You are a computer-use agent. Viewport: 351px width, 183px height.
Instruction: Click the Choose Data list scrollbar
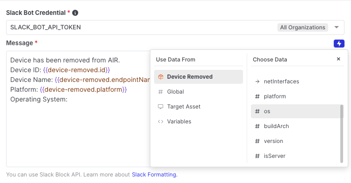point(342,134)
